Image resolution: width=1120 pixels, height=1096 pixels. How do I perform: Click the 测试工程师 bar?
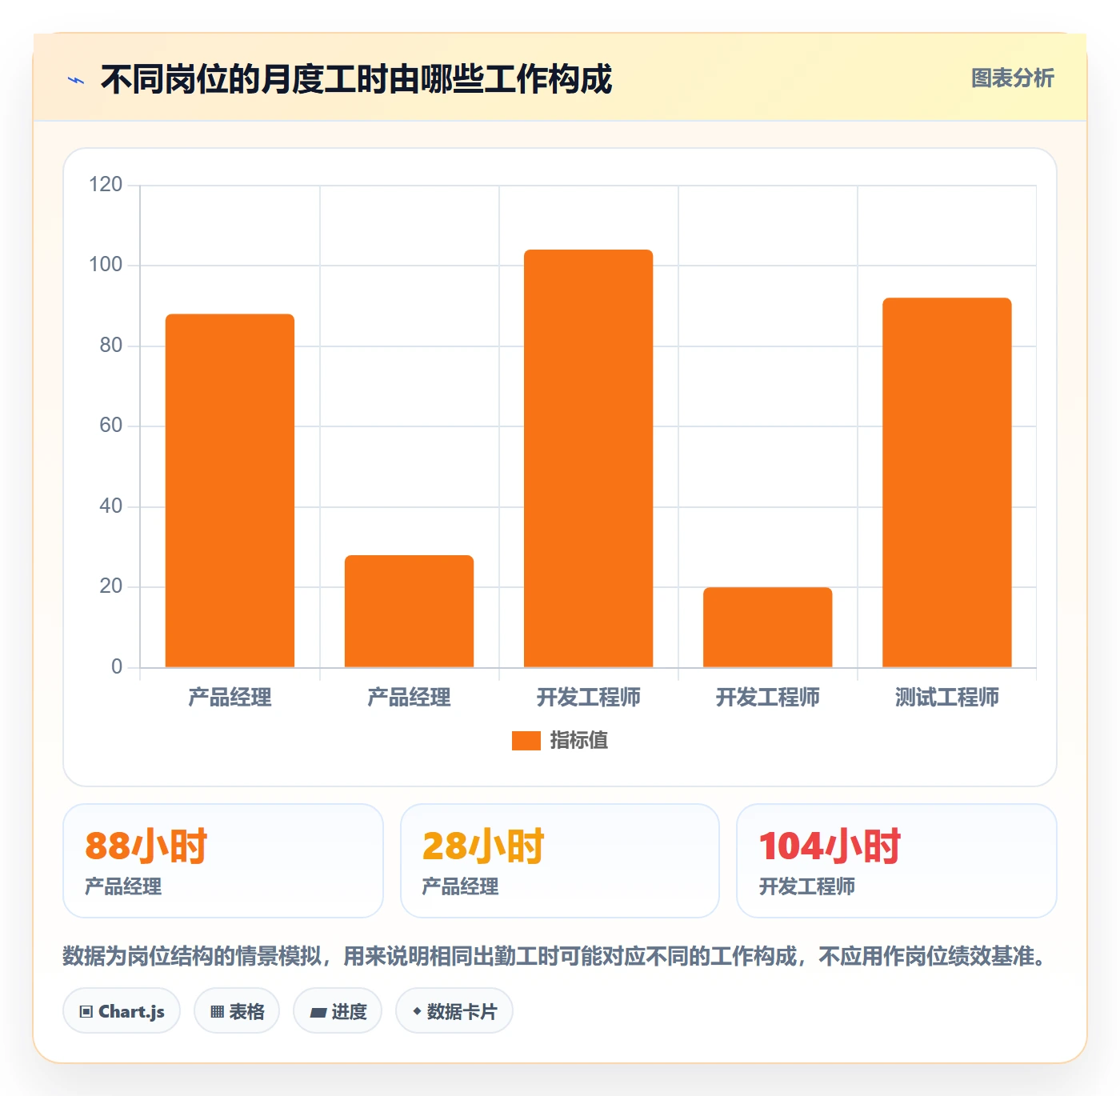pos(947,482)
